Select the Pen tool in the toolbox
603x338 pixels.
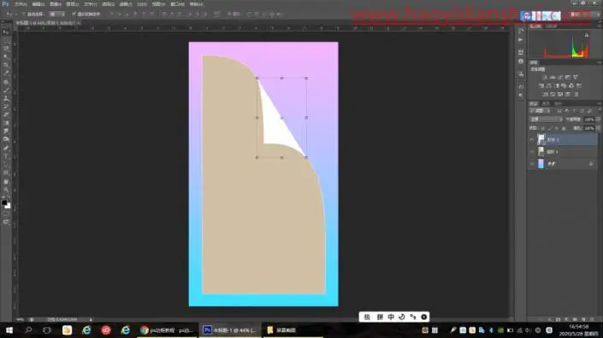(6, 149)
